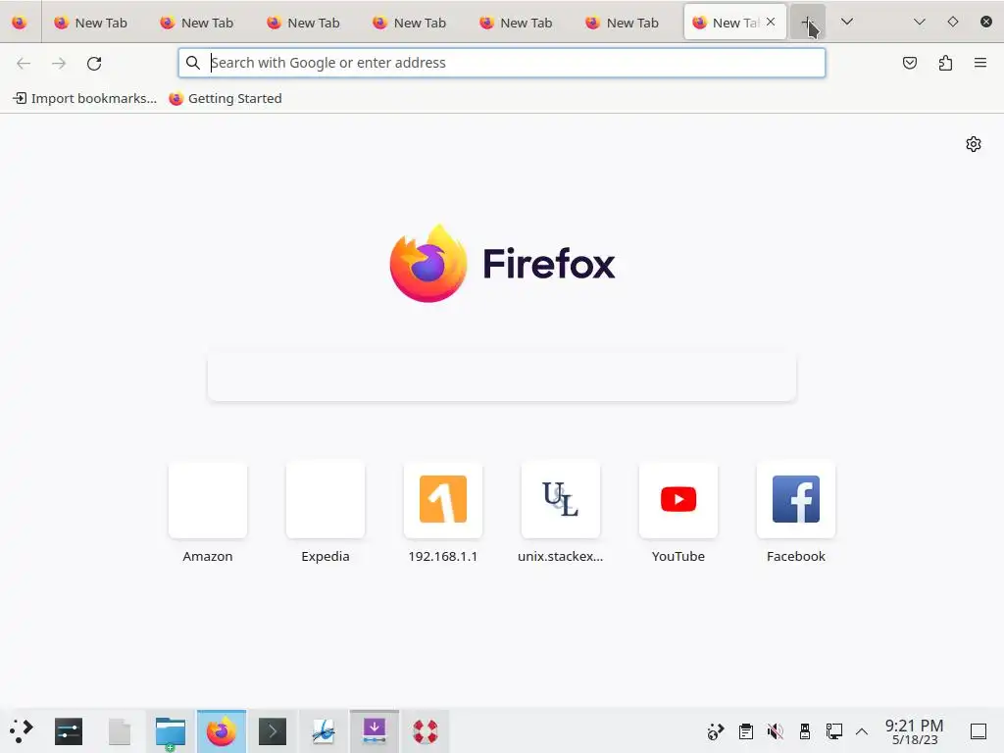The image size is (1004, 753).
Task: Close the active New Tab
Action: point(771,22)
